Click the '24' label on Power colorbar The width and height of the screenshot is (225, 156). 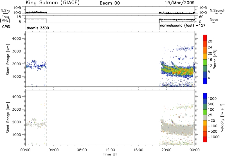click(x=210, y=47)
